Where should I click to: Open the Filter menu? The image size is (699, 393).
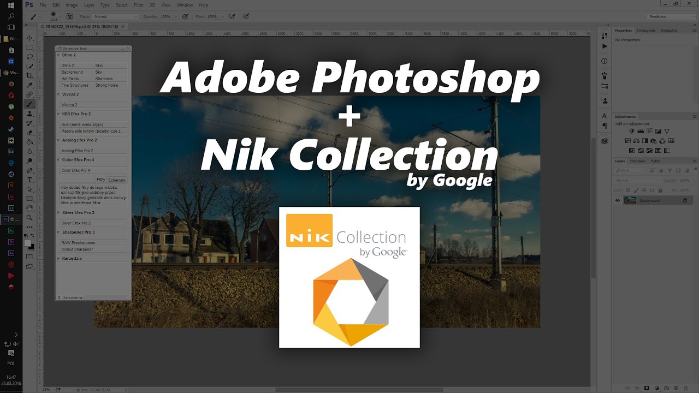pos(139,5)
